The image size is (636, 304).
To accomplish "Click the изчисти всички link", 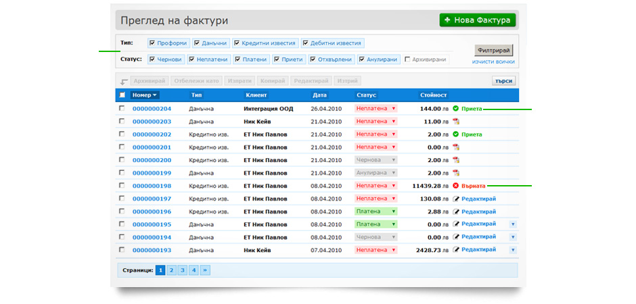I will pos(493,62).
